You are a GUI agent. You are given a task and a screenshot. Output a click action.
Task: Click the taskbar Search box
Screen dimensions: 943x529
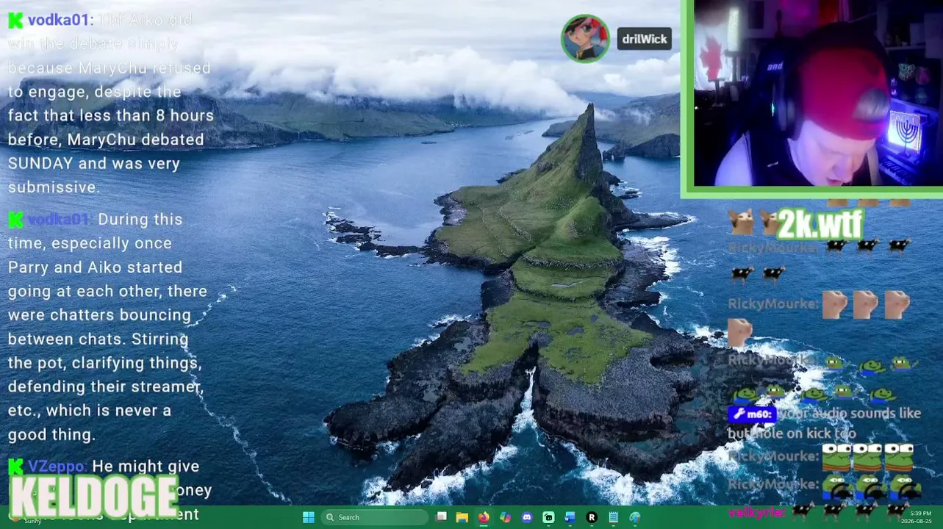click(x=375, y=517)
